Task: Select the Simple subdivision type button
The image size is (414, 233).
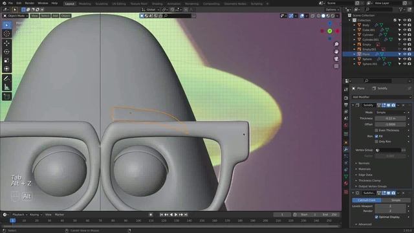Action: click(x=395, y=200)
